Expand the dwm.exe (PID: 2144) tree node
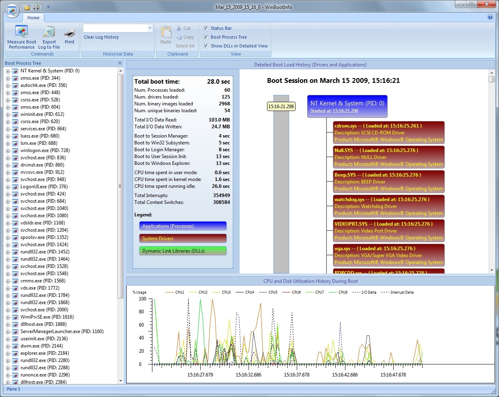 click(x=8, y=346)
